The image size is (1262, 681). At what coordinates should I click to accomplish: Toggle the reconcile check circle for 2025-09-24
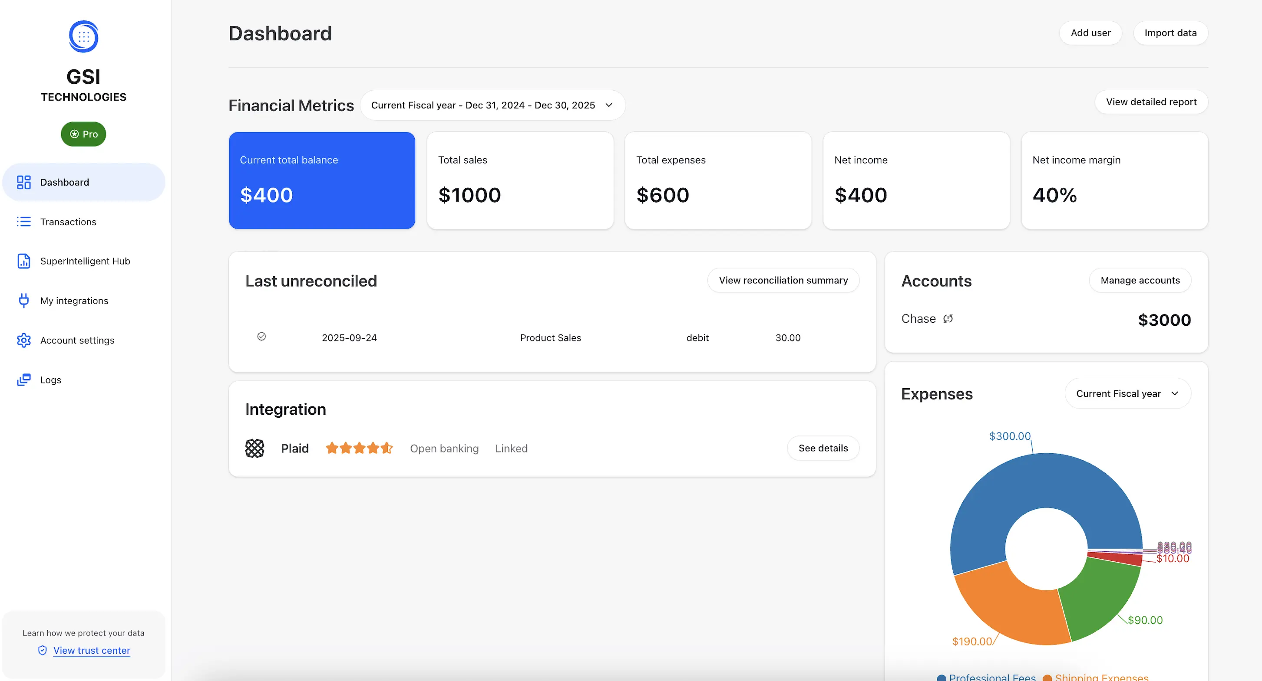[261, 337]
